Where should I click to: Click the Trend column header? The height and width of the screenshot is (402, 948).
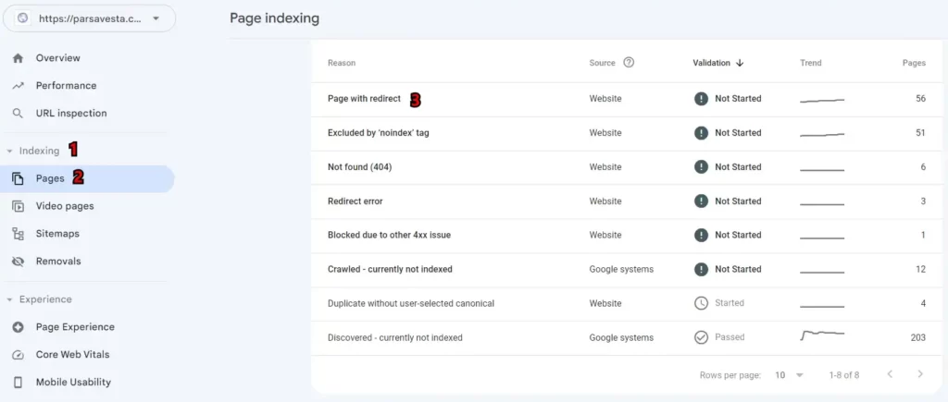[811, 63]
